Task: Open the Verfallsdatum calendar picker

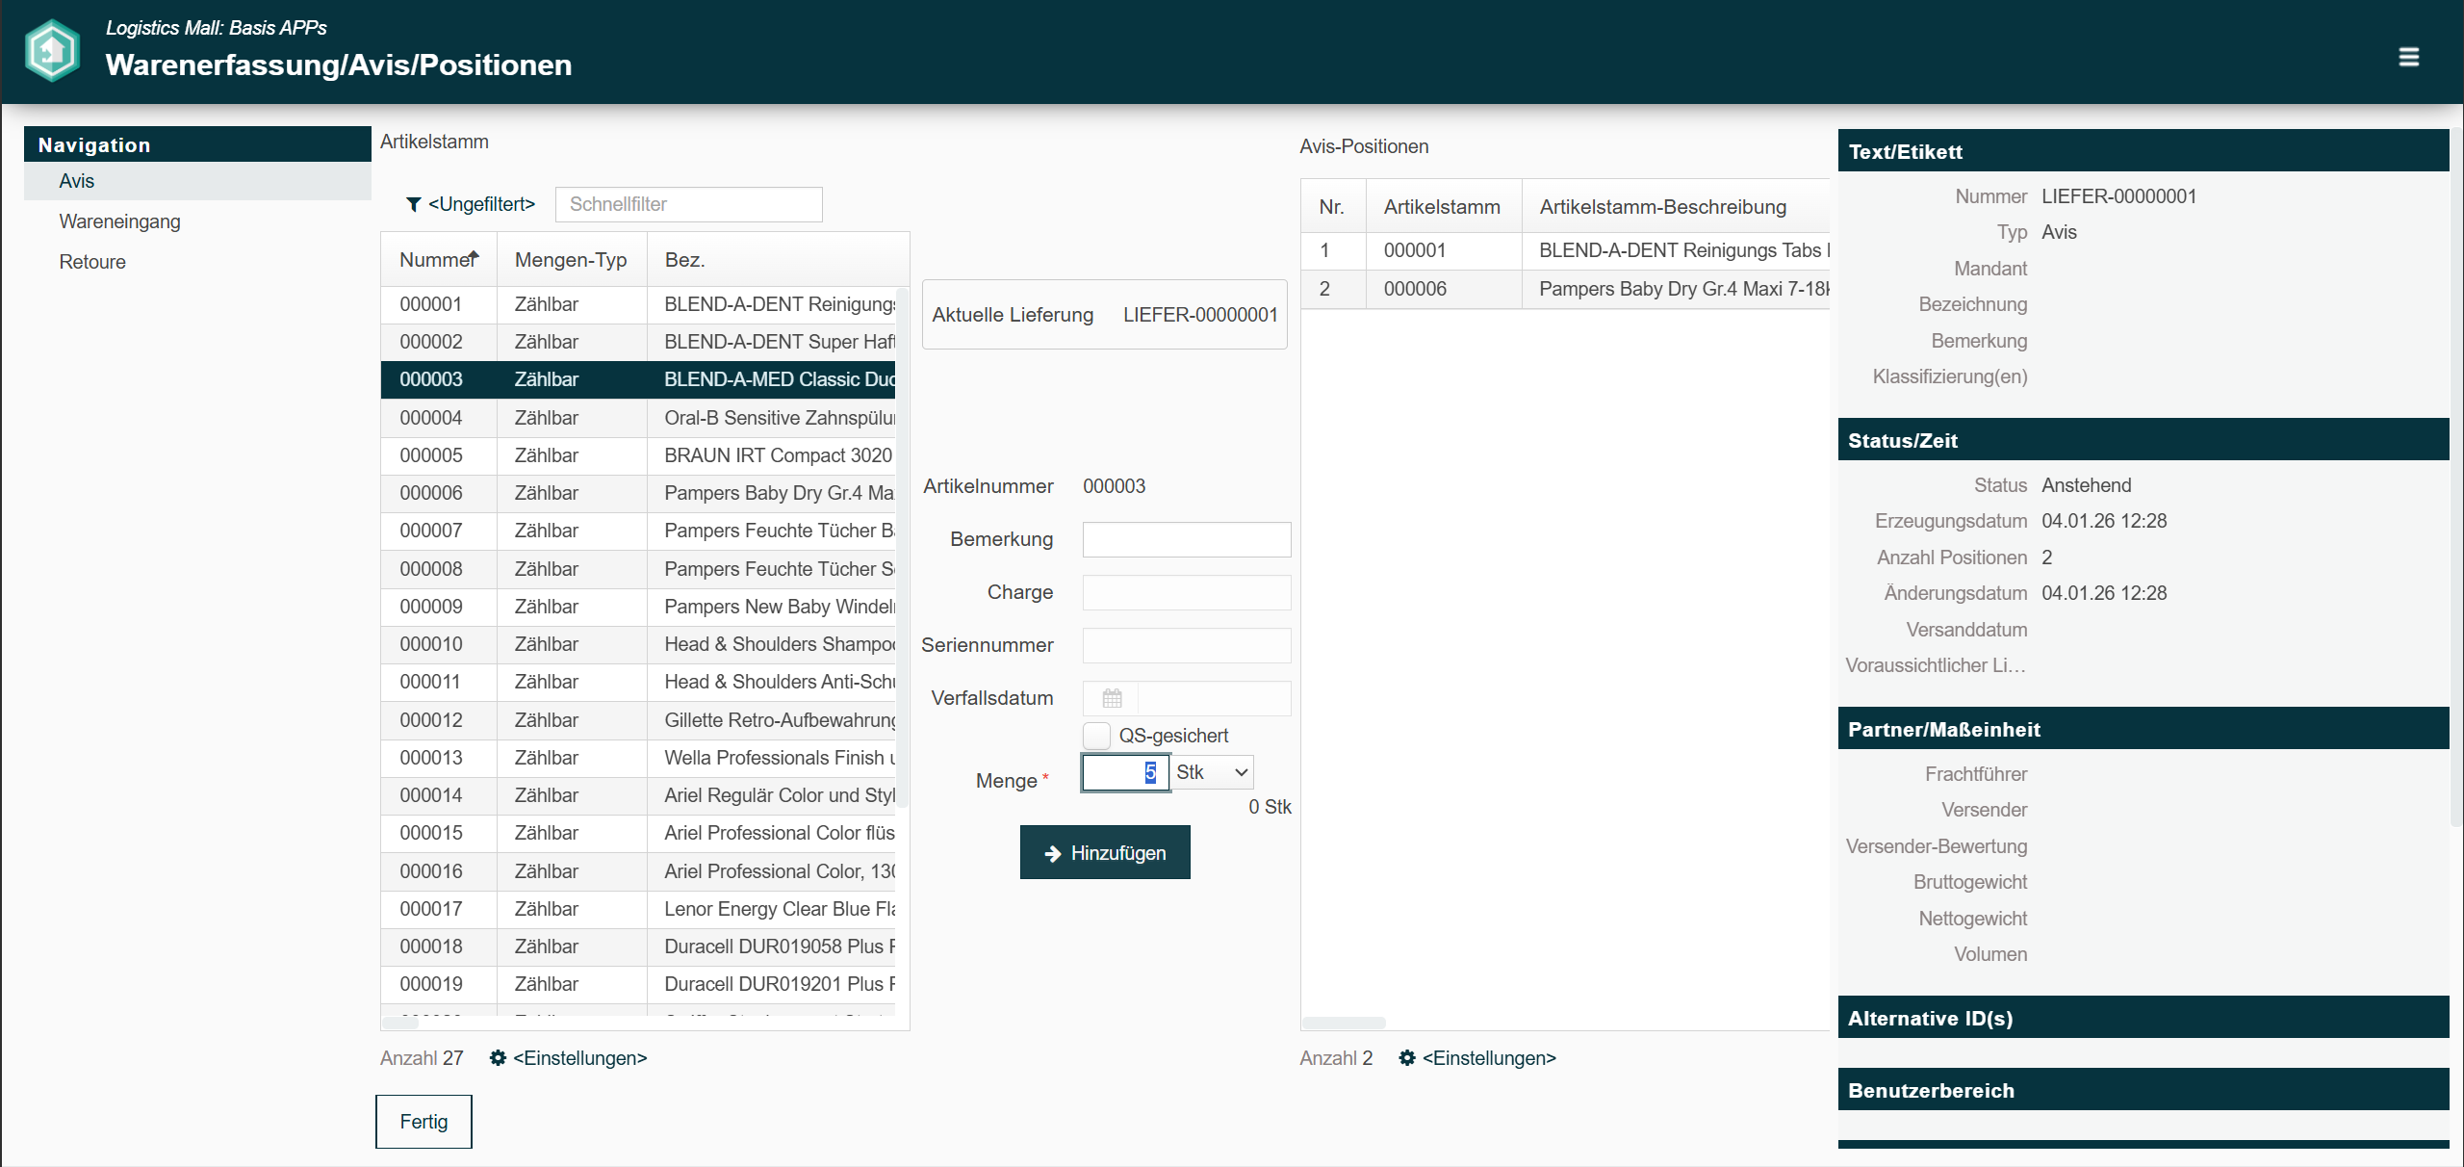Action: pyautogui.click(x=1112, y=698)
